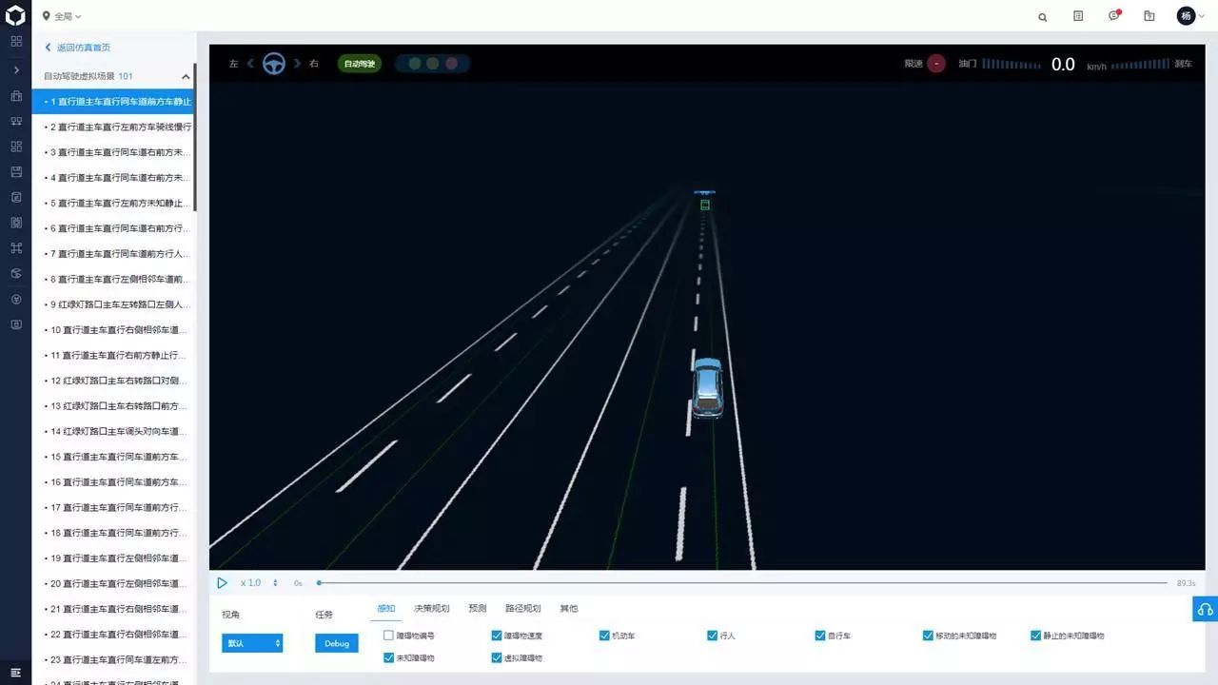This screenshot has height=685, width=1218.
Task: Click the traffic light indicator
Action: coord(433,64)
